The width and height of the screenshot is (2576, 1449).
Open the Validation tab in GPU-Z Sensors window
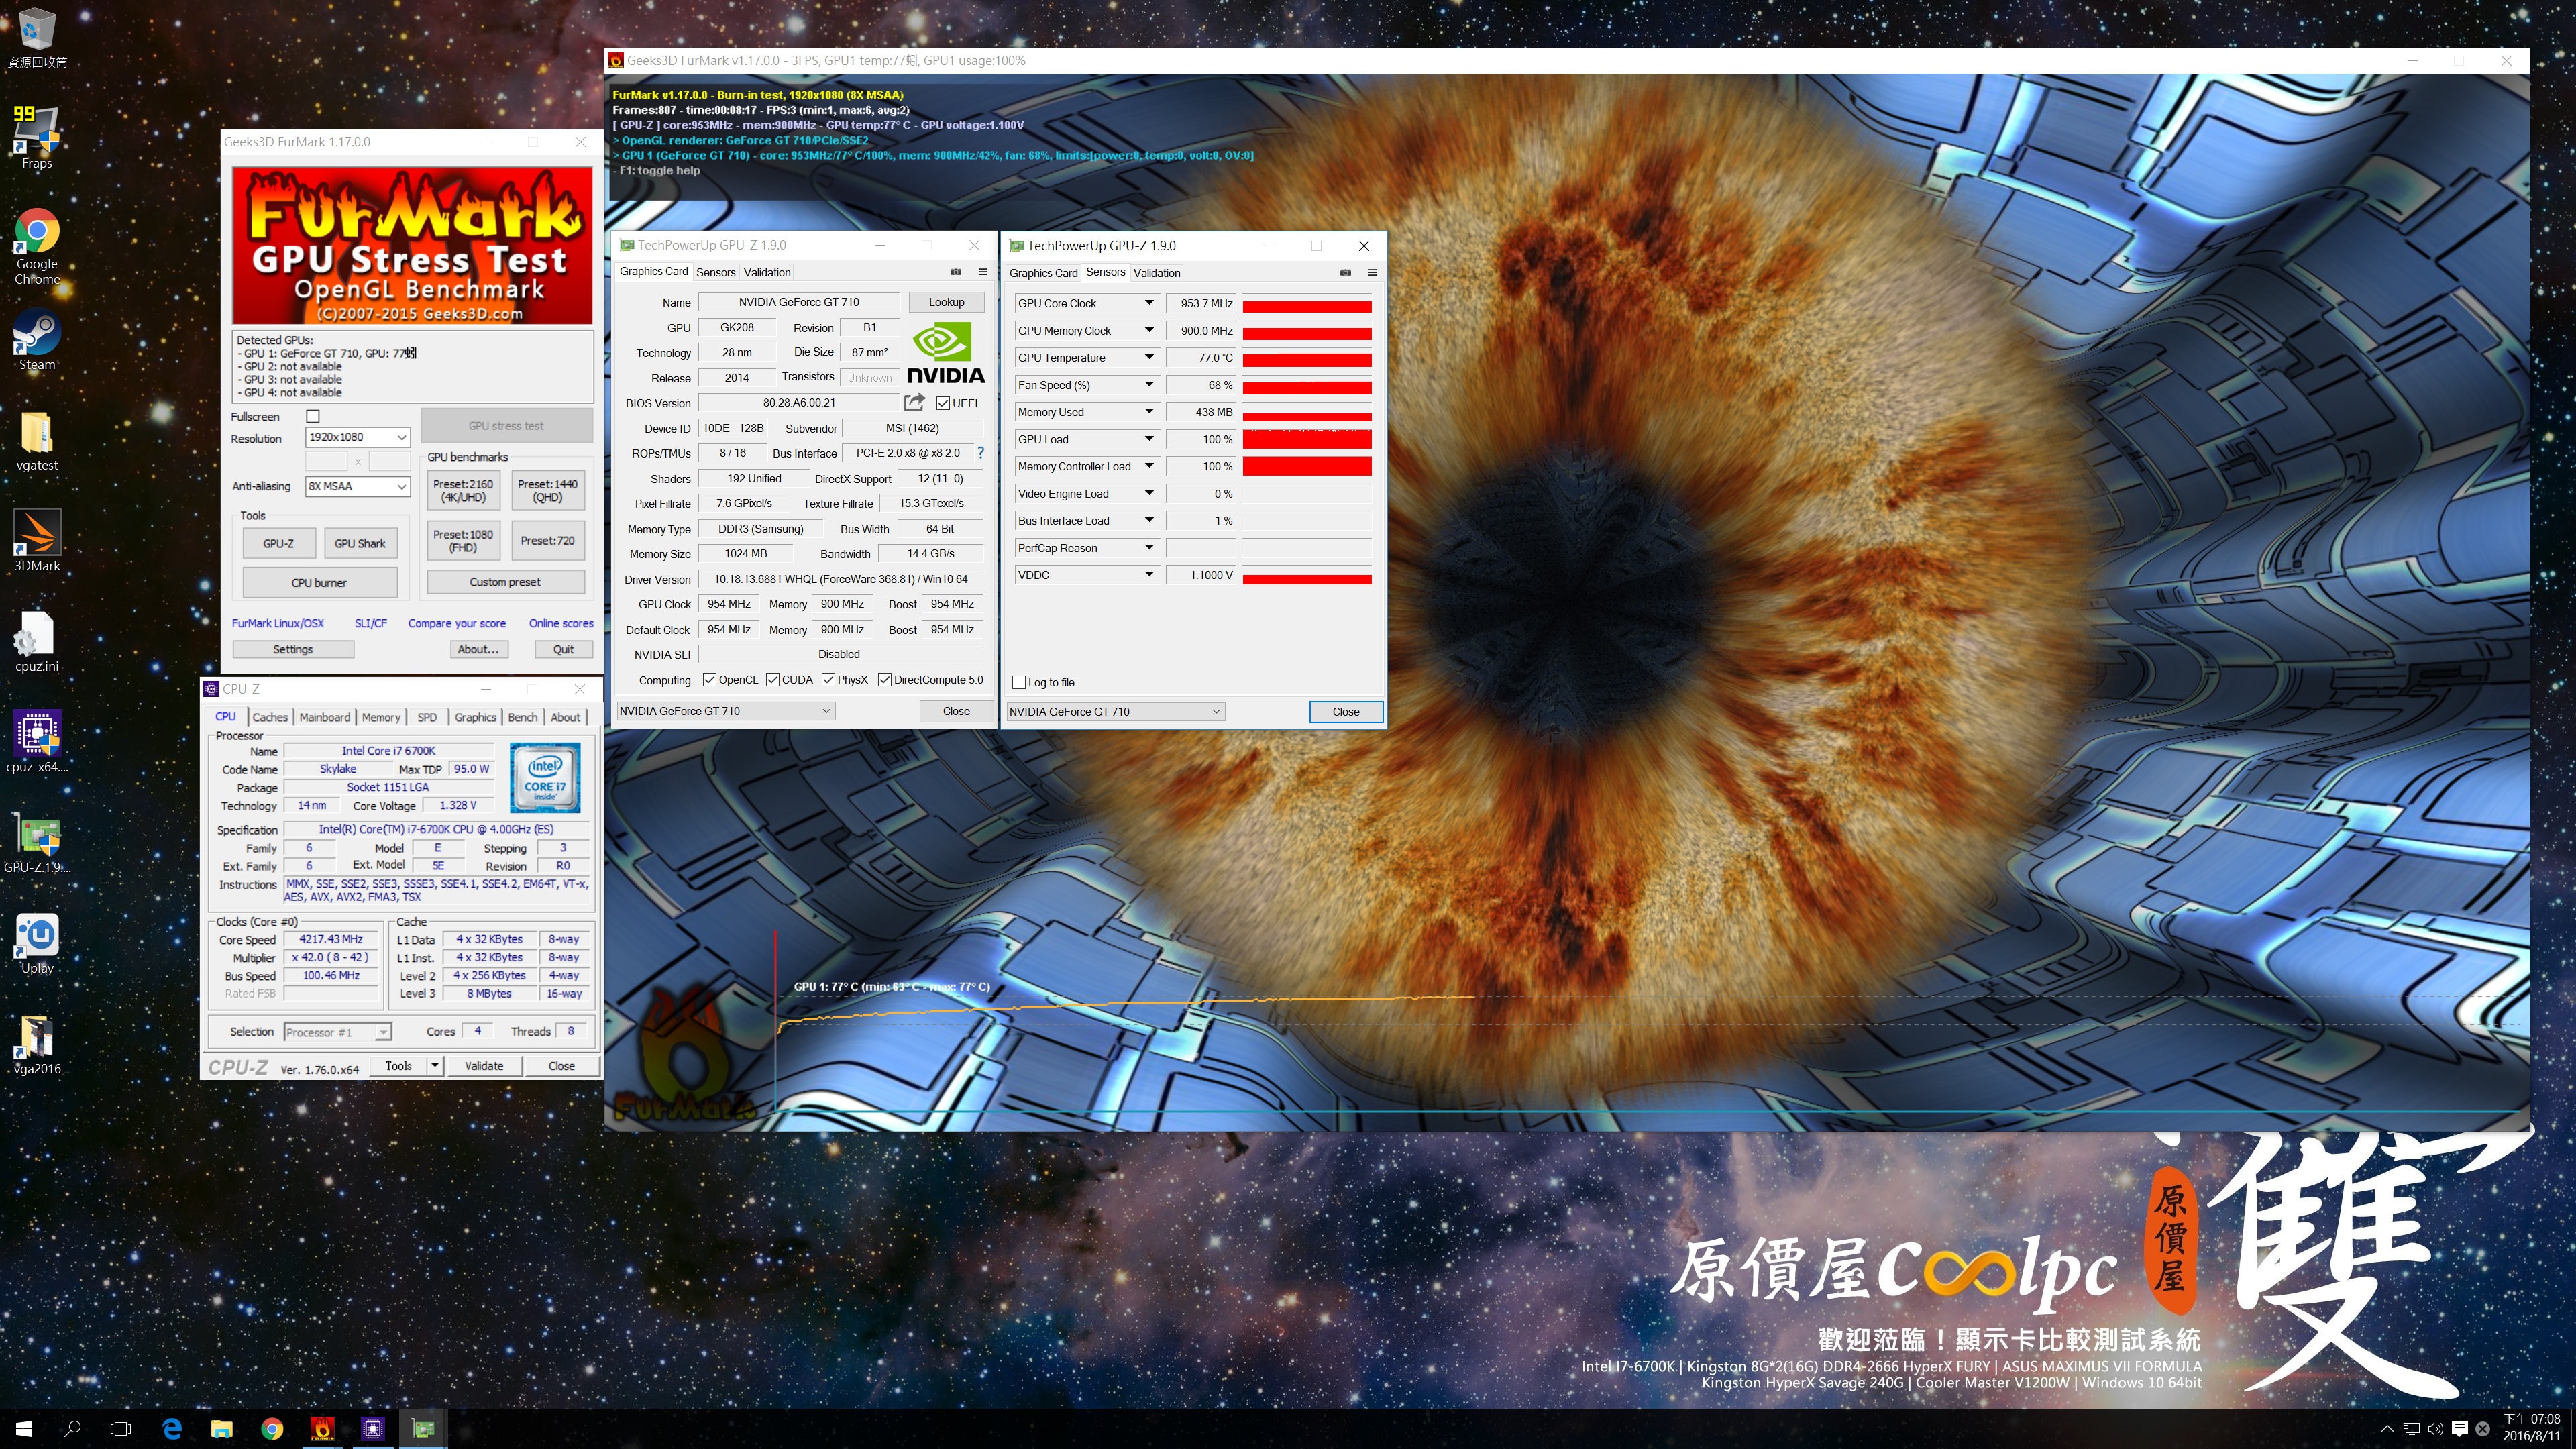(1157, 273)
